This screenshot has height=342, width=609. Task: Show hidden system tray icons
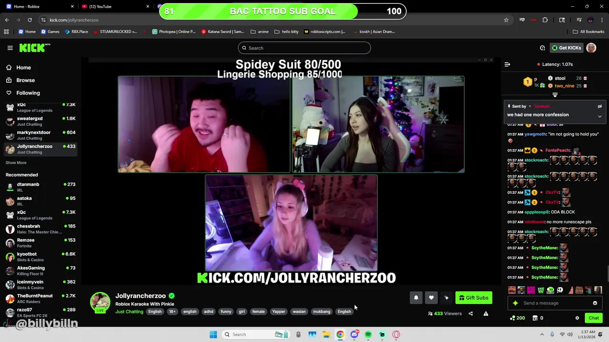[541, 334]
